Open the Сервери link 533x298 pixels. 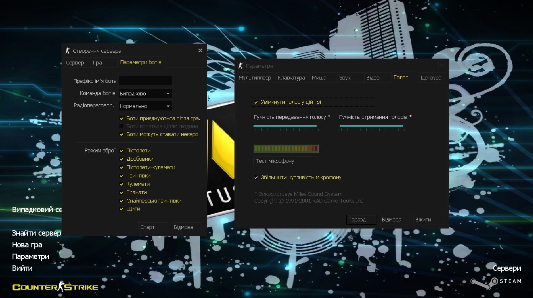[x=507, y=269]
